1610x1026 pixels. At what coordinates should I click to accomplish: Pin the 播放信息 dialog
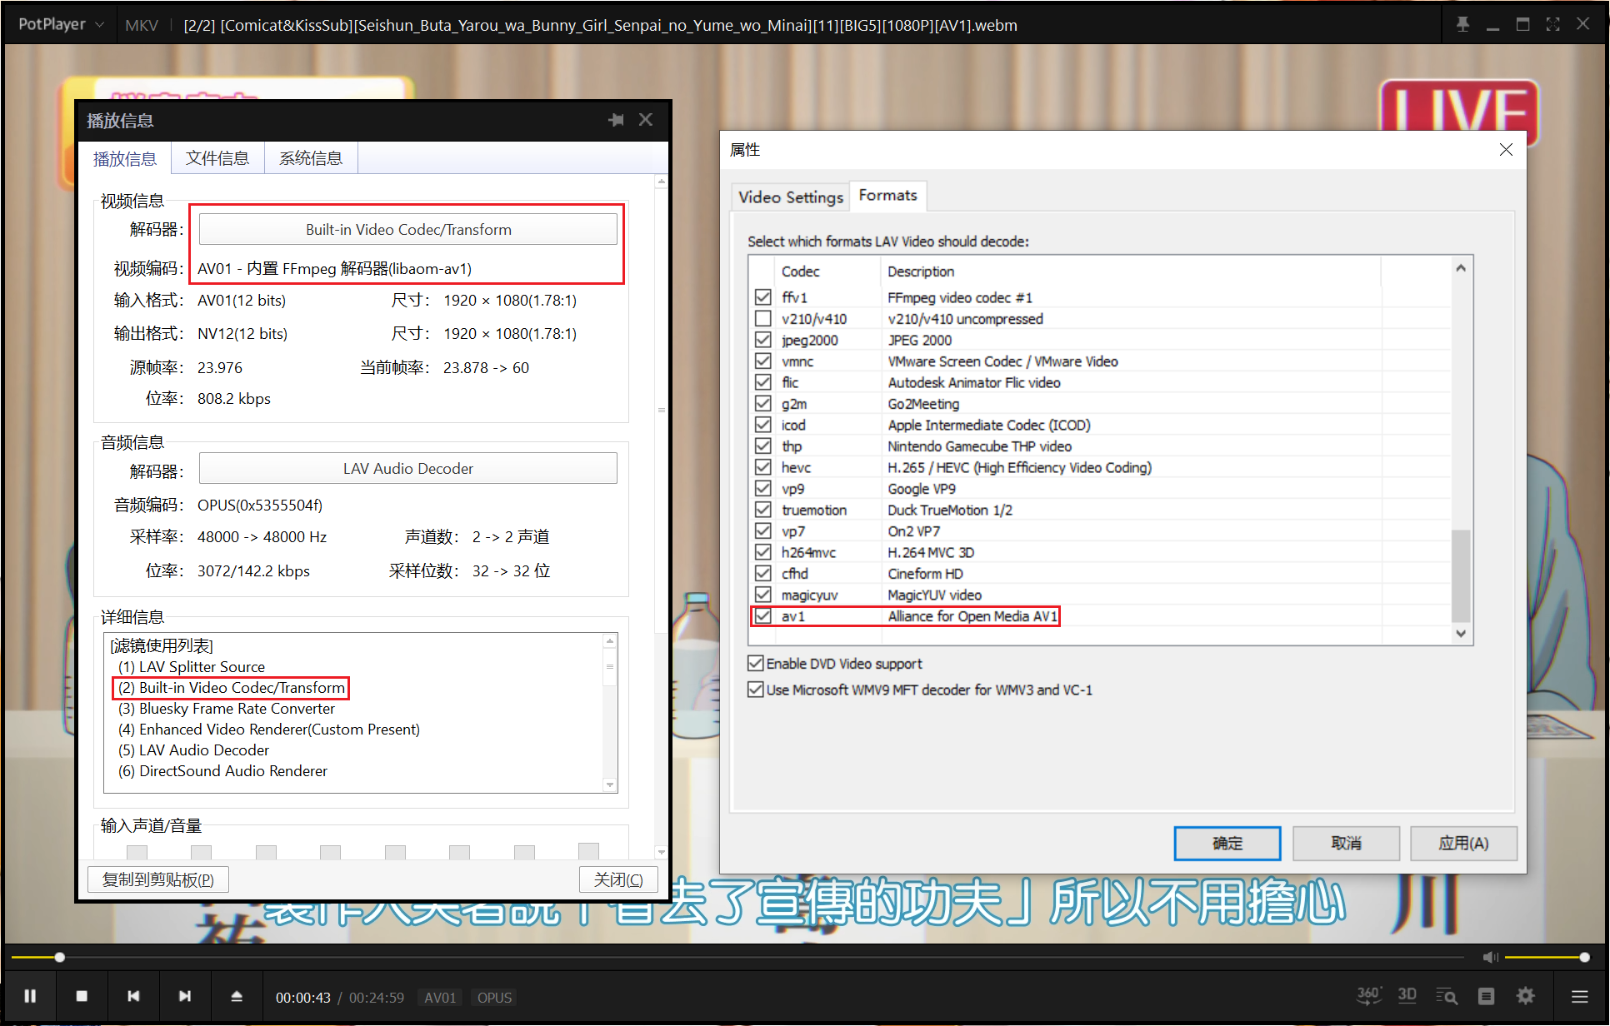[x=617, y=120]
